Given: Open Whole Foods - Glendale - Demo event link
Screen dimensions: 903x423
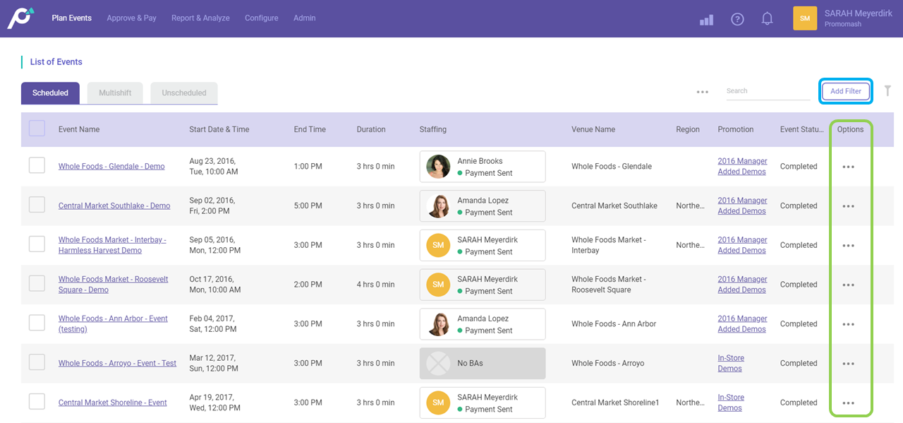Looking at the screenshot, I should click(x=111, y=167).
